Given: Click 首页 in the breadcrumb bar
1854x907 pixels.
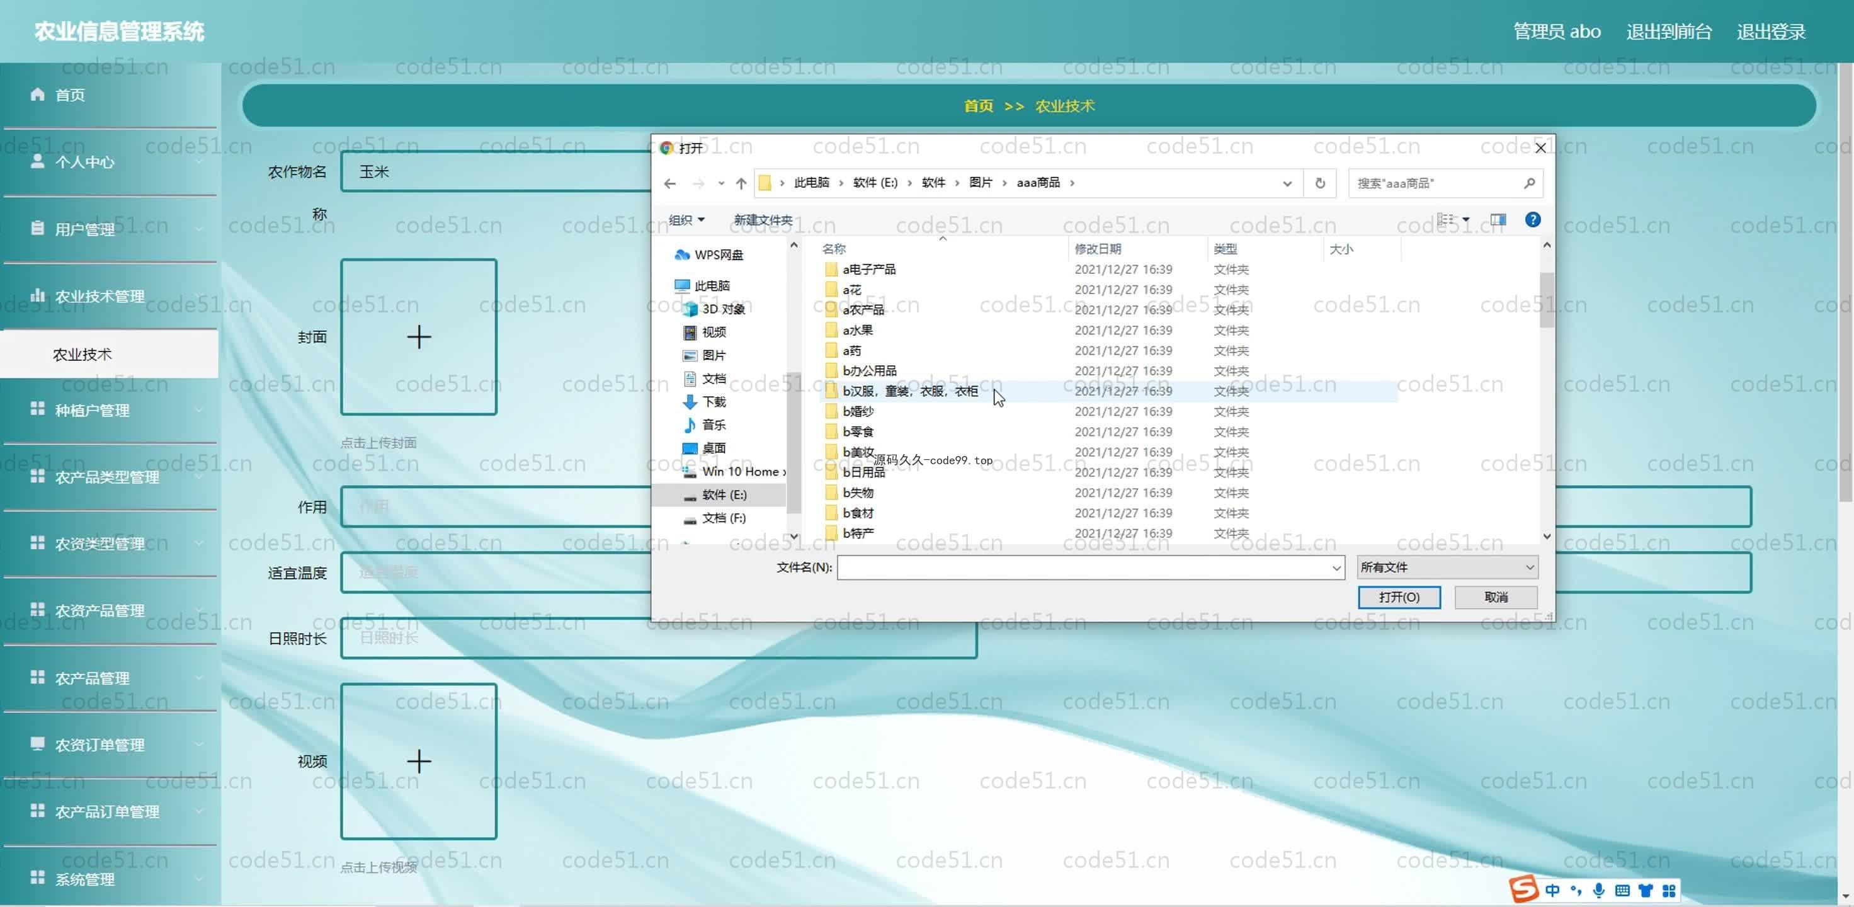Looking at the screenshot, I should 978,106.
